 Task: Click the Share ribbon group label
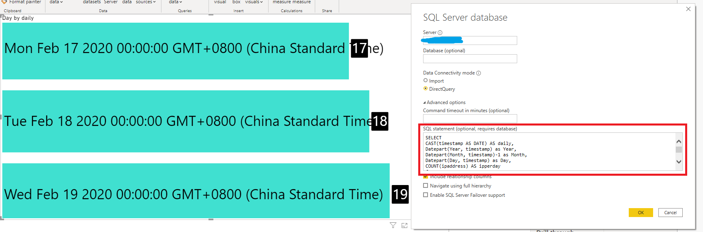[327, 11]
